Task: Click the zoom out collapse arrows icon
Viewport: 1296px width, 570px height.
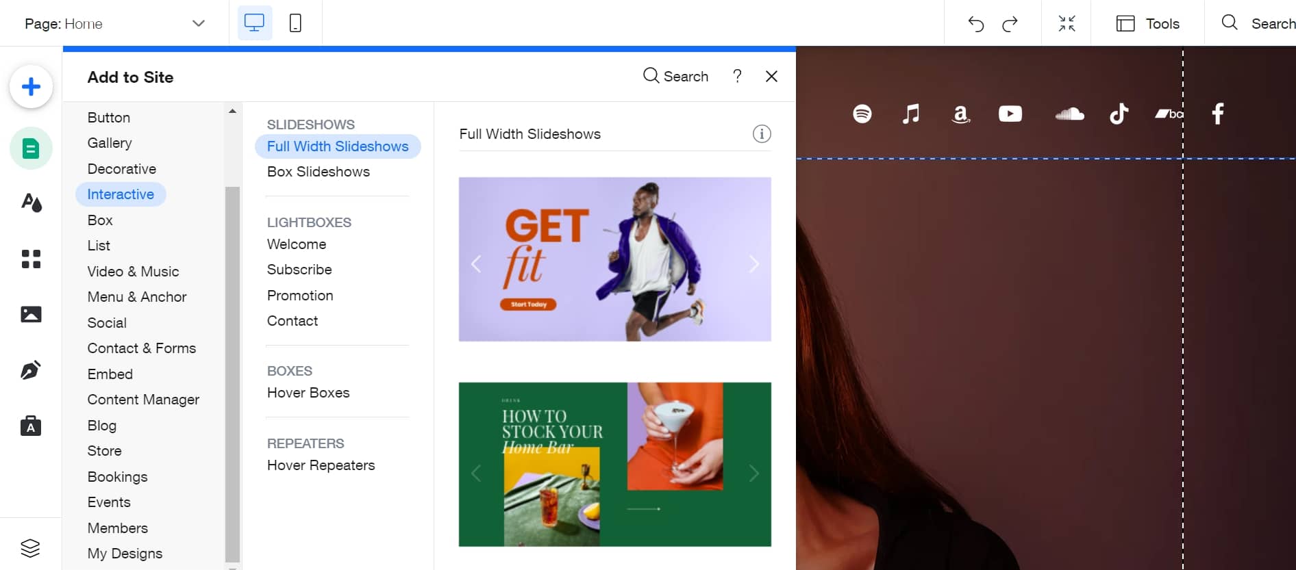Action: click(1067, 23)
